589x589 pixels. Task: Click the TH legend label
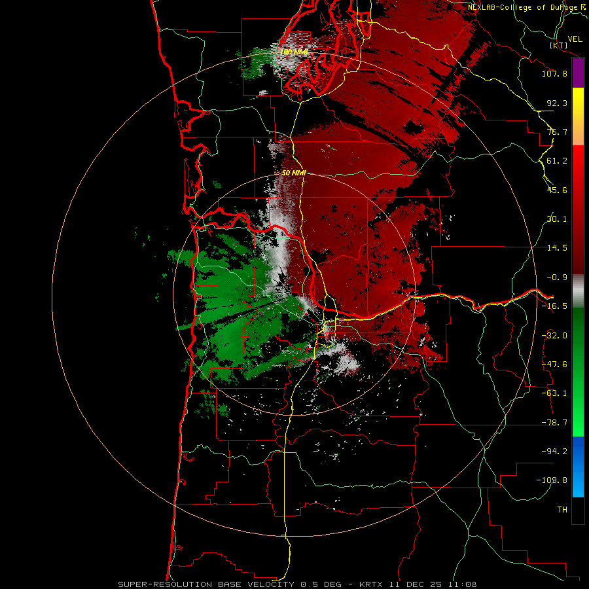pos(562,510)
